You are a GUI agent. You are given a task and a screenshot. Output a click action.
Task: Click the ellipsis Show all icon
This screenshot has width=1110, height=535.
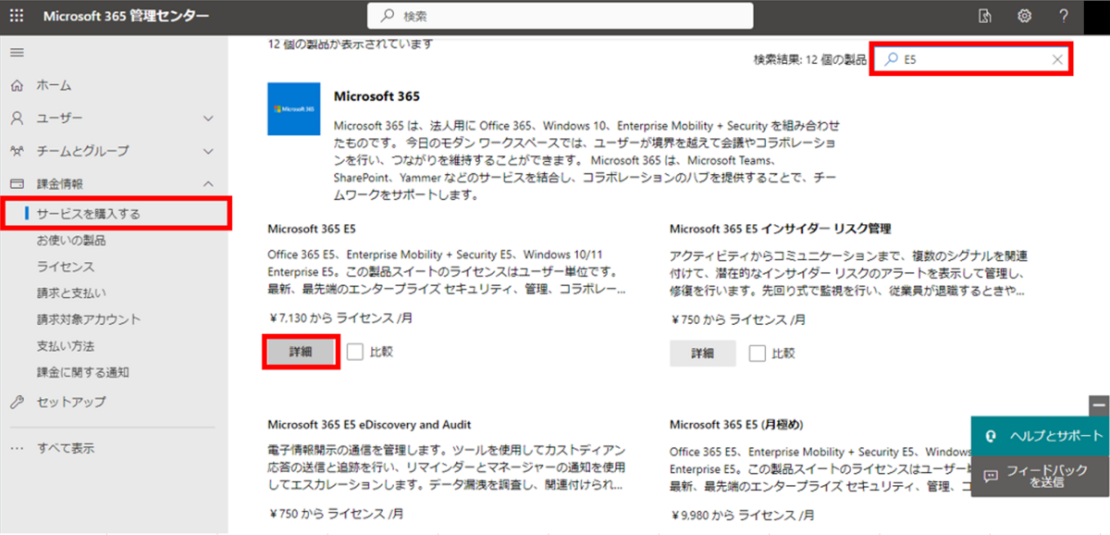pyautogui.click(x=17, y=449)
